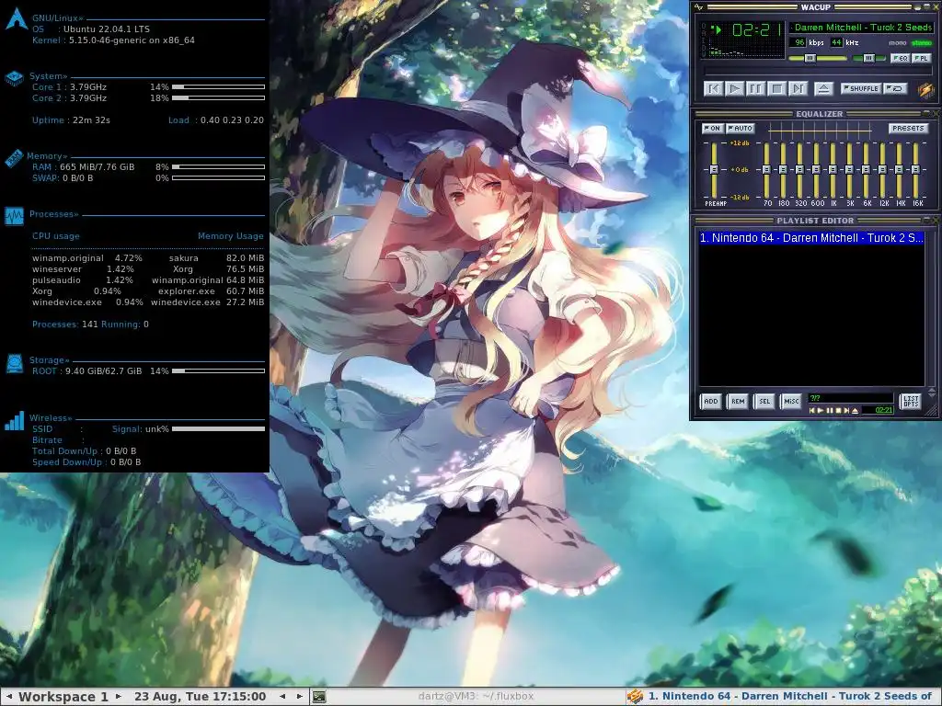Click the 1K equalizer band slider
This screenshot has width=942, height=706.
click(833, 170)
